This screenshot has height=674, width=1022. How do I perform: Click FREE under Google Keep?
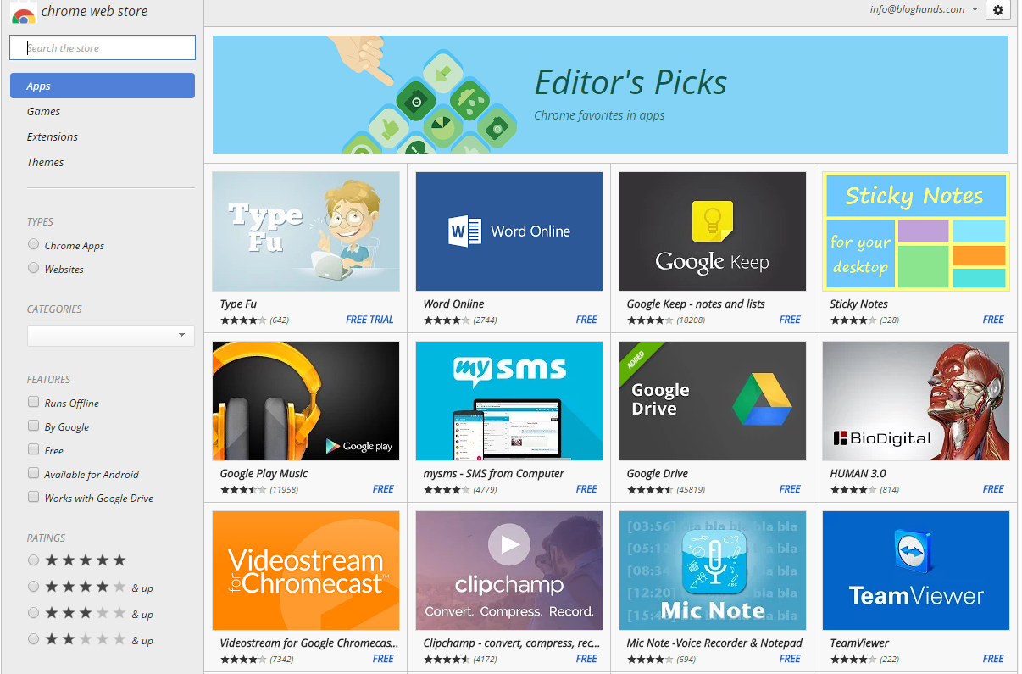pyautogui.click(x=790, y=320)
